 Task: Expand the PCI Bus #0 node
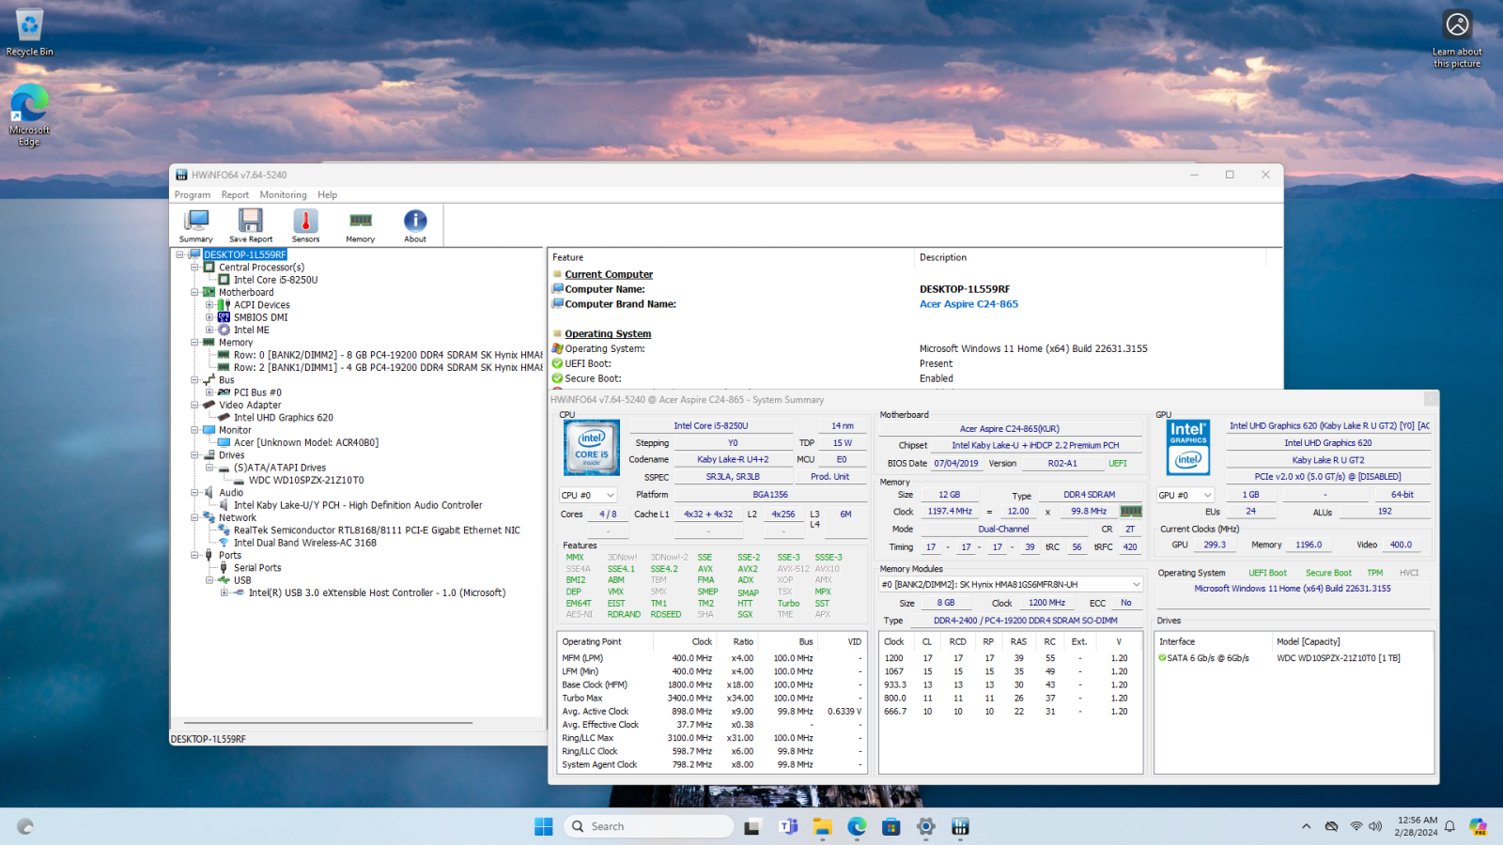[x=209, y=392]
